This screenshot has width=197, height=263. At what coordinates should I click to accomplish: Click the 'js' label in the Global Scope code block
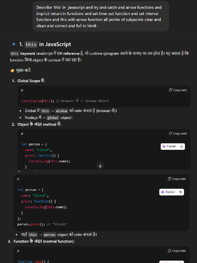[x=22, y=90]
